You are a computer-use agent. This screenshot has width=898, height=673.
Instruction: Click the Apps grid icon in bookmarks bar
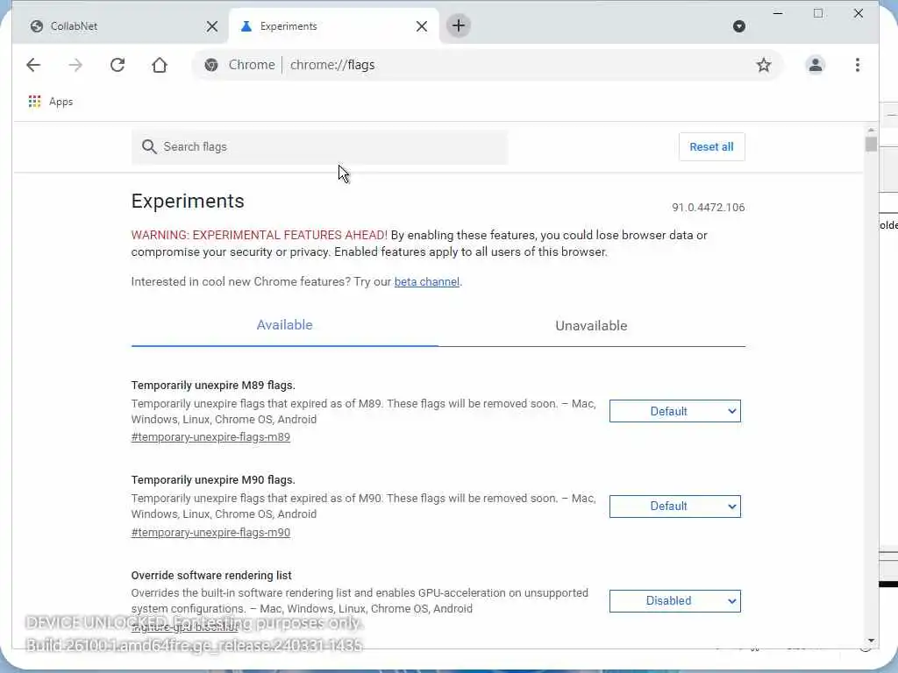[34, 102]
